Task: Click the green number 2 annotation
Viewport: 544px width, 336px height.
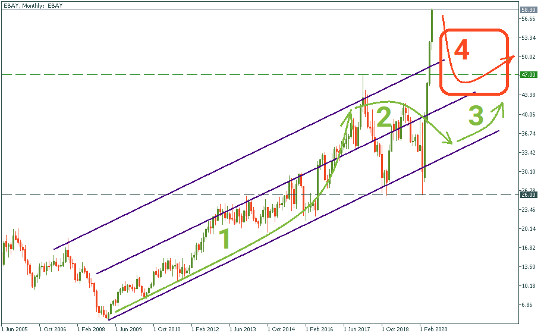Action: [x=383, y=118]
